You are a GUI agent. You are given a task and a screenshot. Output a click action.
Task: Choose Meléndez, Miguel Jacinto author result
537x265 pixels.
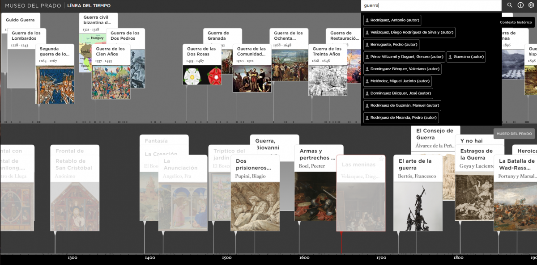(397, 81)
